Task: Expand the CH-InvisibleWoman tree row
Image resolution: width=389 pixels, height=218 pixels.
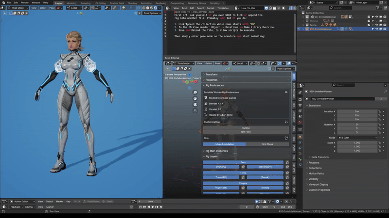Action: tap(303, 17)
